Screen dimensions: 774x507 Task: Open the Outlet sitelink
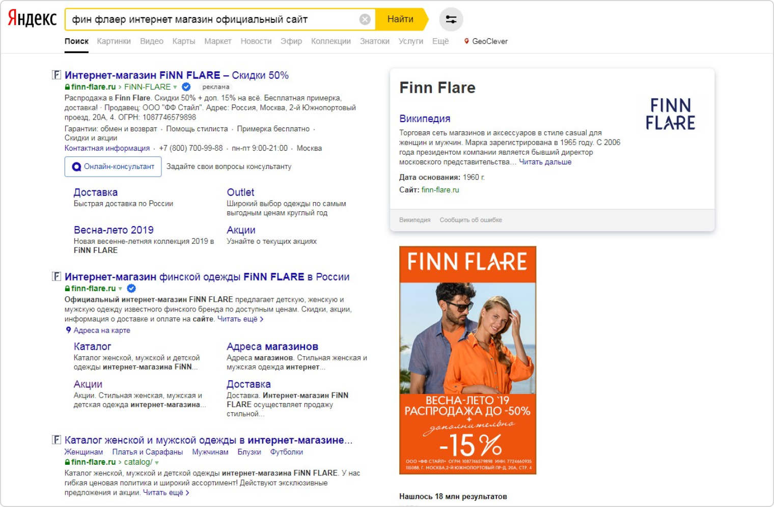coord(240,192)
